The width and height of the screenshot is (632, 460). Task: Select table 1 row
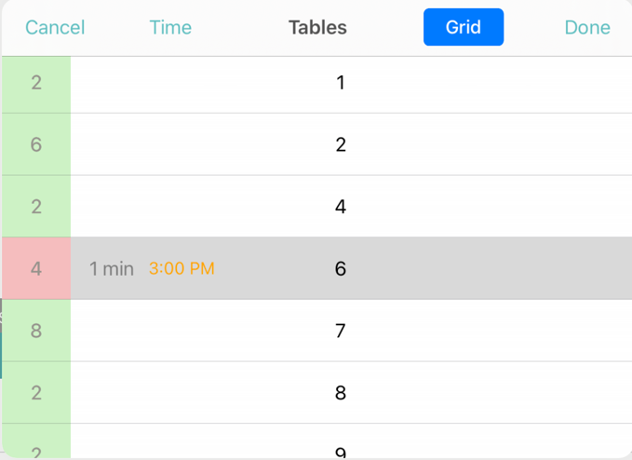(x=316, y=85)
